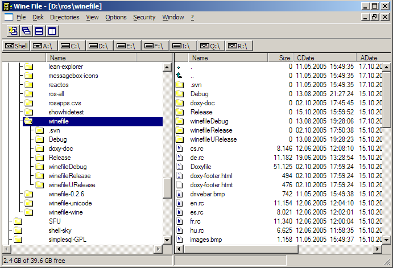Open the Disk menu
This screenshot has height=268, width=393.
[x=38, y=17]
